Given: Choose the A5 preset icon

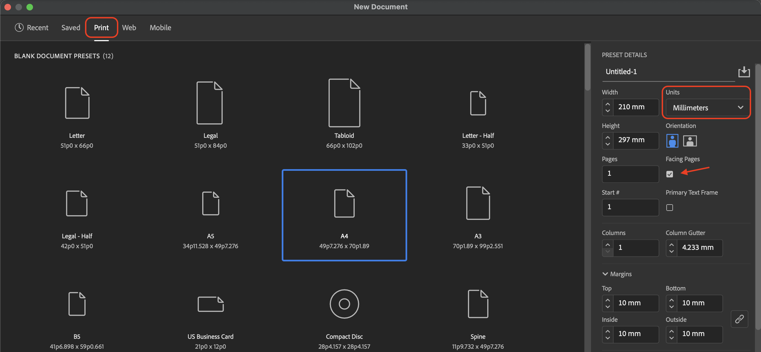Looking at the screenshot, I should 210,203.
